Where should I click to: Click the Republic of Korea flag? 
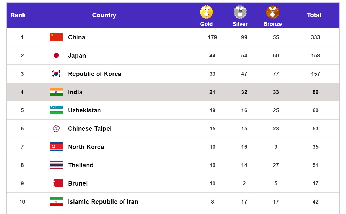click(x=56, y=74)
